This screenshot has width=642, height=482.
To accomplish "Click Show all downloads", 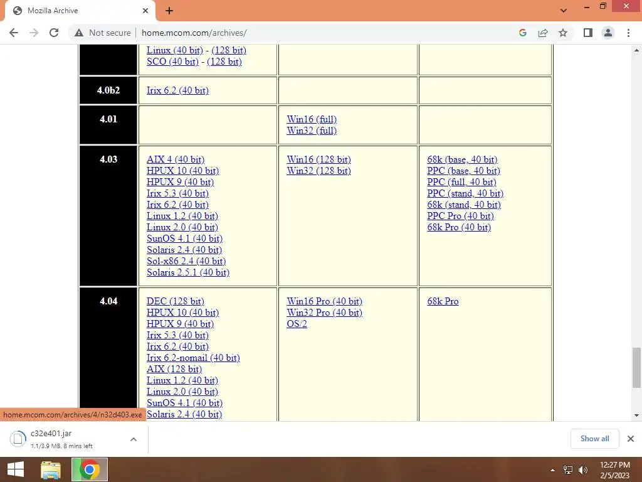I will (594, 439).
